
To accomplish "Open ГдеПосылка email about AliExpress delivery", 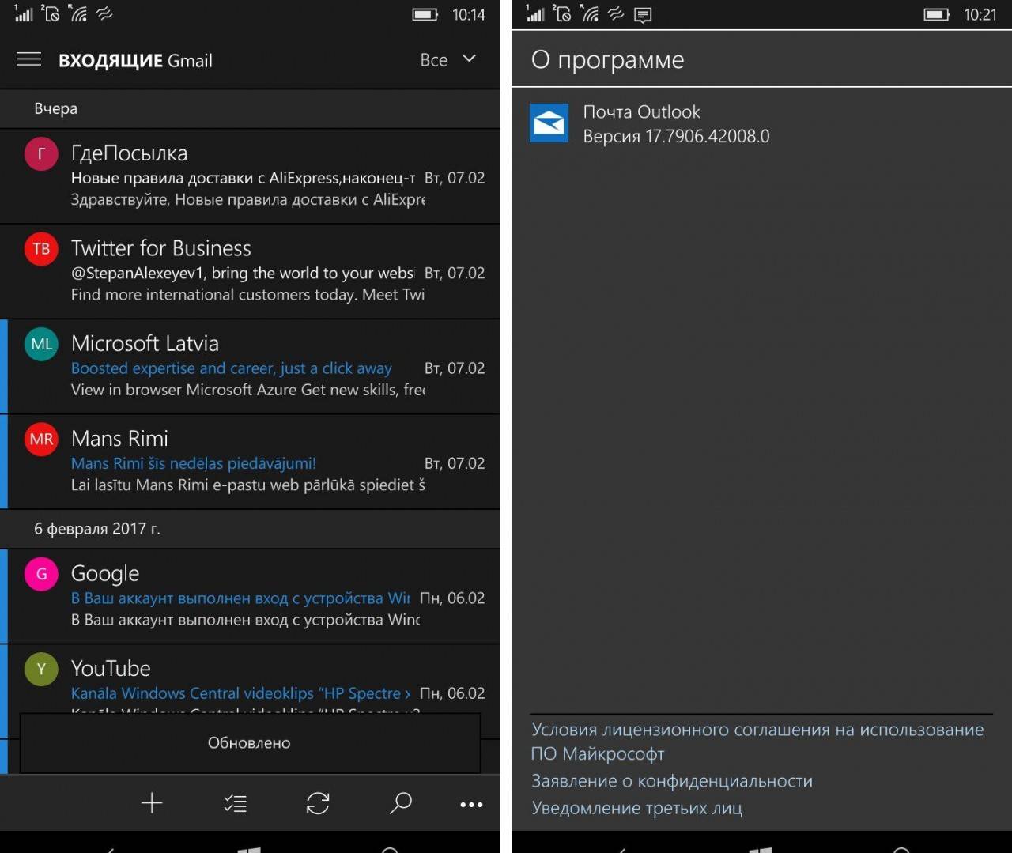I will point(250,176).
